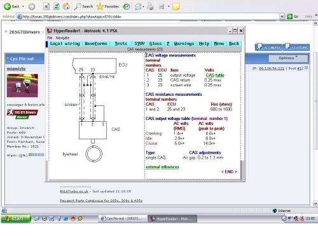The image size is (318, 238).
Task: Open miamistu user profile link
Action: click(x=16, y=69)
